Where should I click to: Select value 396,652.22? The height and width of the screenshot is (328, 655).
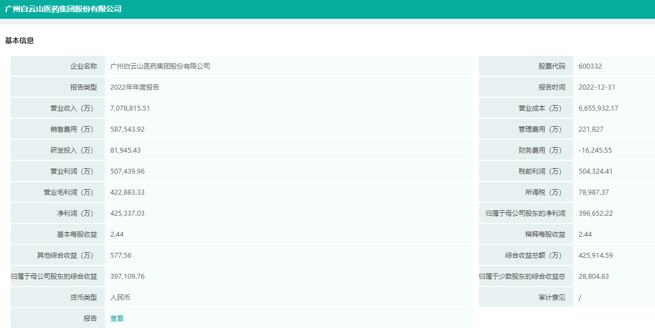click(596, 214)
